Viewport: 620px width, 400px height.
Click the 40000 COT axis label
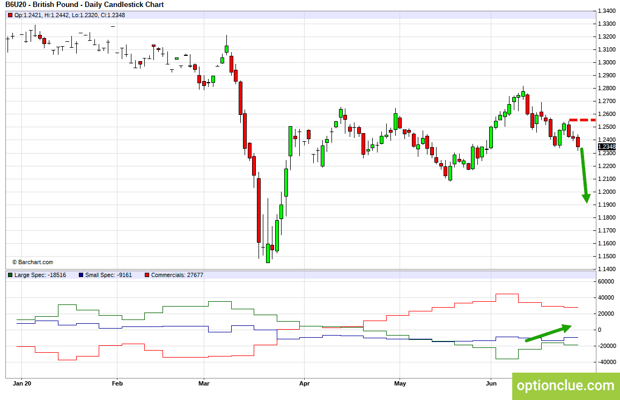pyautogui.click(x=606, y=297)
